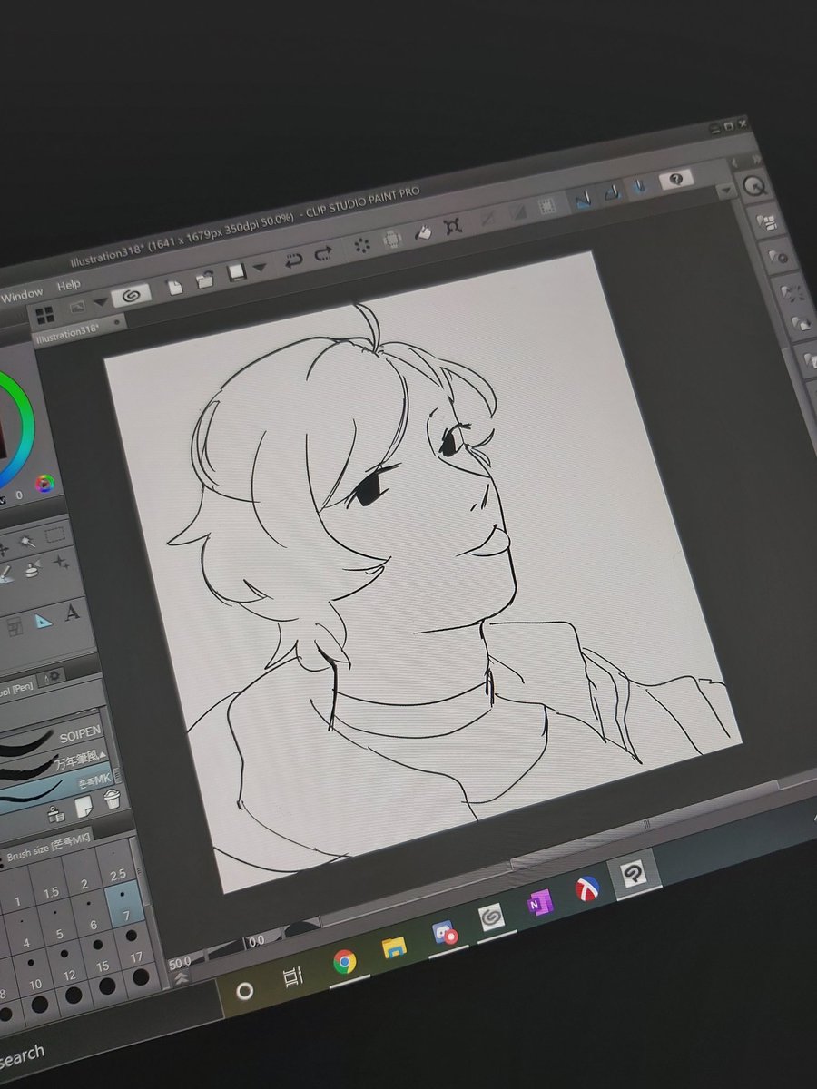Click the Clear outside selection icon

click(x=392, y=240)
